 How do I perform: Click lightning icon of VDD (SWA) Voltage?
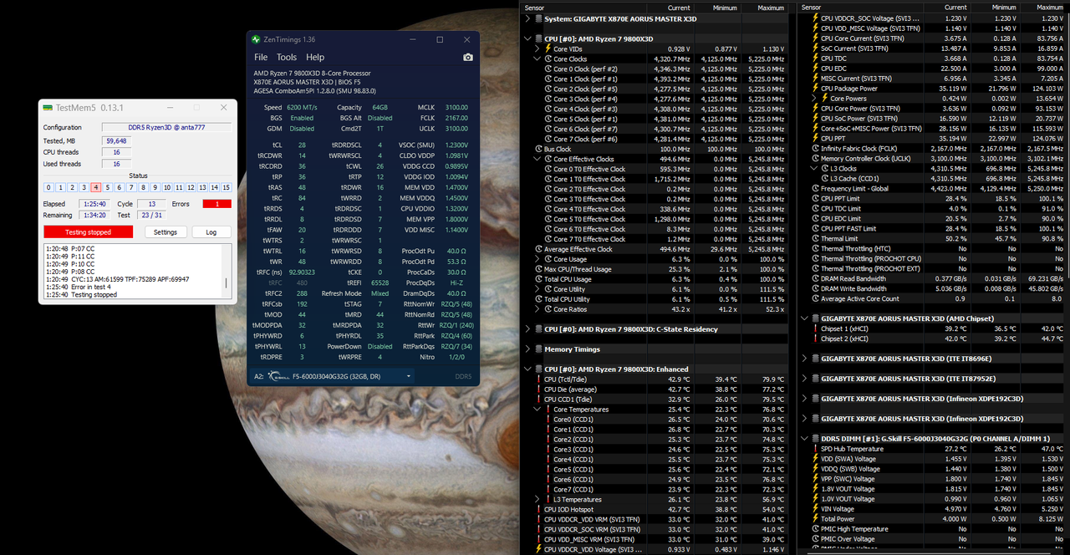click(815, 459)
